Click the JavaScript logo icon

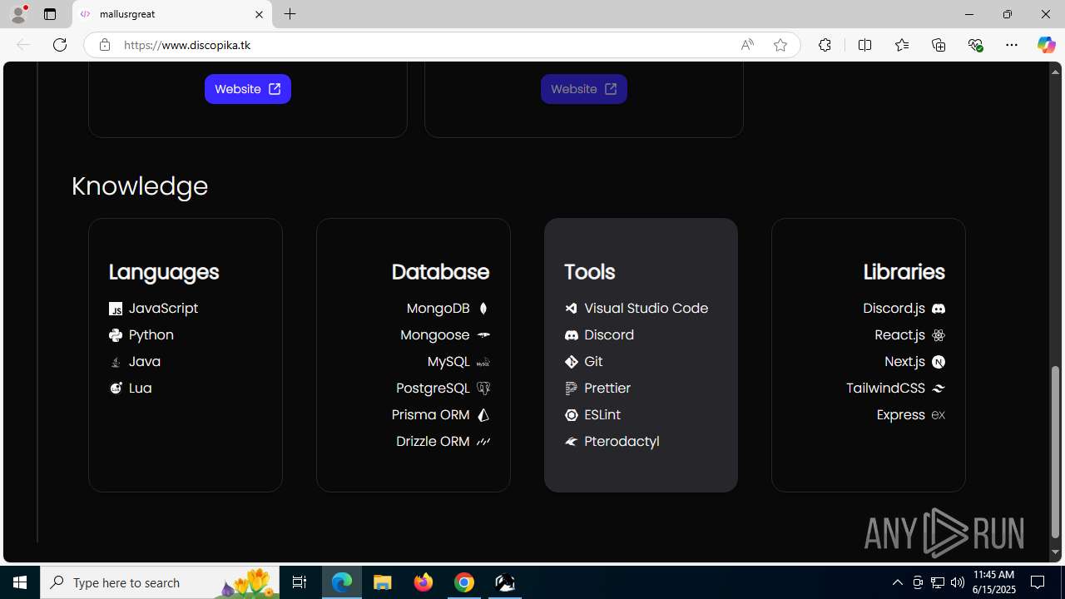(116, 309)
